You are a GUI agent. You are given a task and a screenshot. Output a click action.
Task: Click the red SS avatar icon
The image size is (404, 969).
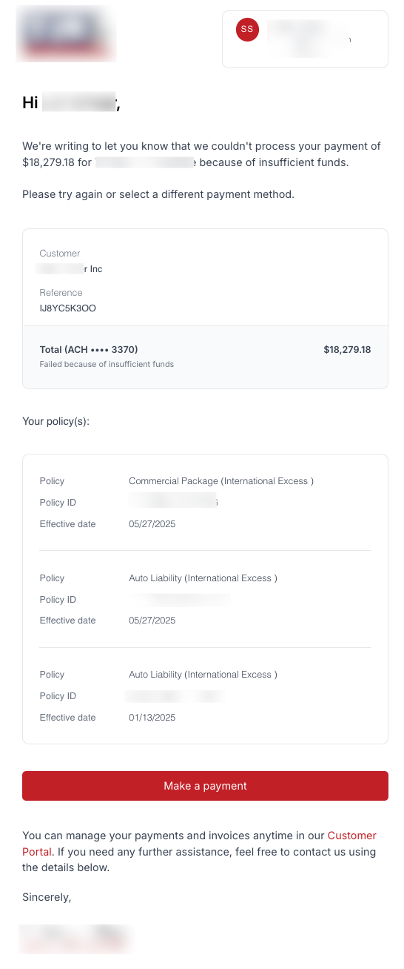[x=247, y=30]
